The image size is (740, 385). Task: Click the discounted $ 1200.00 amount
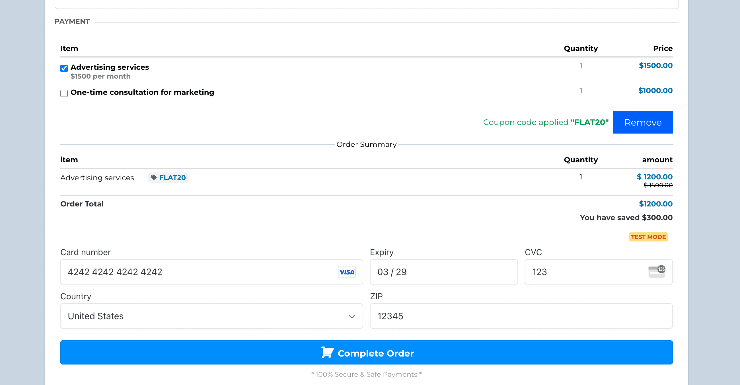[x=654, y=177]
